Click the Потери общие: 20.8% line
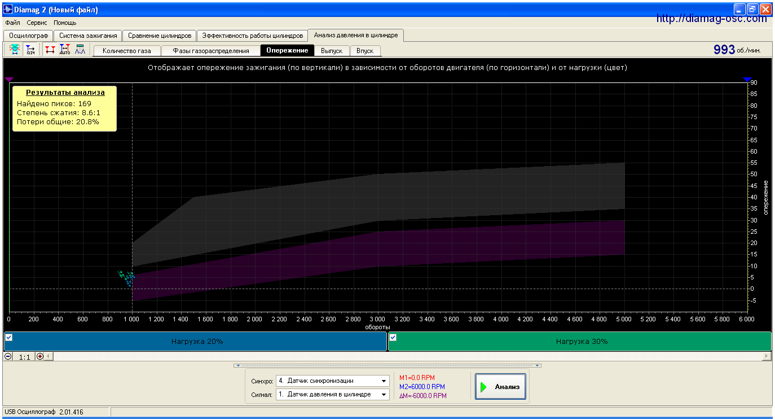 tap(58, 121)
